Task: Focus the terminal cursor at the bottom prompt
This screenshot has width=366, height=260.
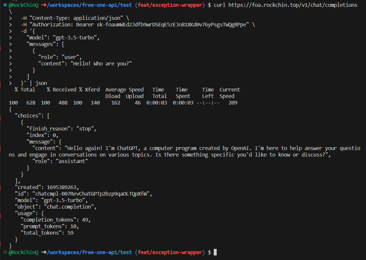Action: tap(215, 252)
